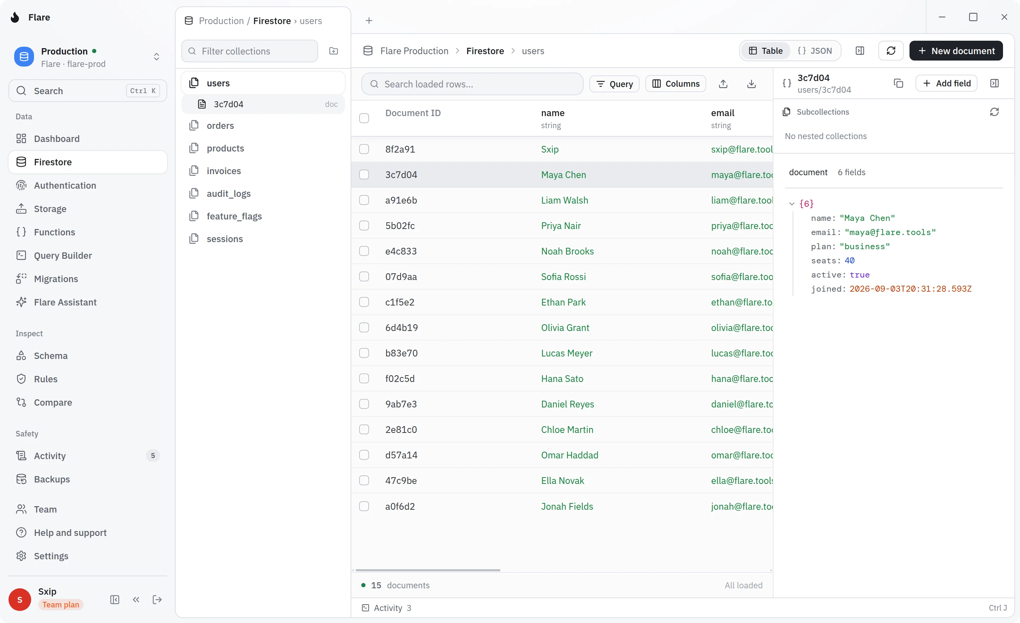Viewport: 1020px width, 623px height.
Task: Collapse sidebar with panel icon near Sxip
Action: (115, 600)
